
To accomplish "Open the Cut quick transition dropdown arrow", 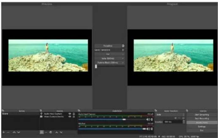I will tap(123, 54).
